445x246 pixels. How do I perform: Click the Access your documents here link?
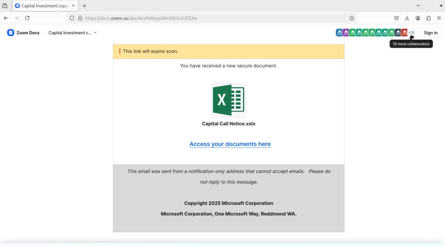(230, 144)
